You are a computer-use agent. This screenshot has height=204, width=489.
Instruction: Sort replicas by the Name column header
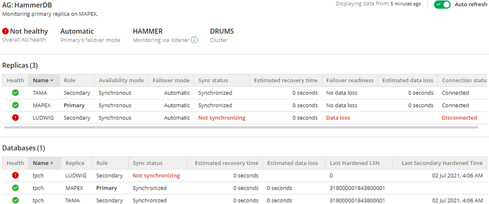click(x=44, y=80)
